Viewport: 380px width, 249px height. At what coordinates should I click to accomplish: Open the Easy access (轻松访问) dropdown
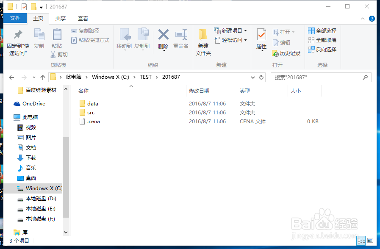pyautogui.click(x=230, y=40)
